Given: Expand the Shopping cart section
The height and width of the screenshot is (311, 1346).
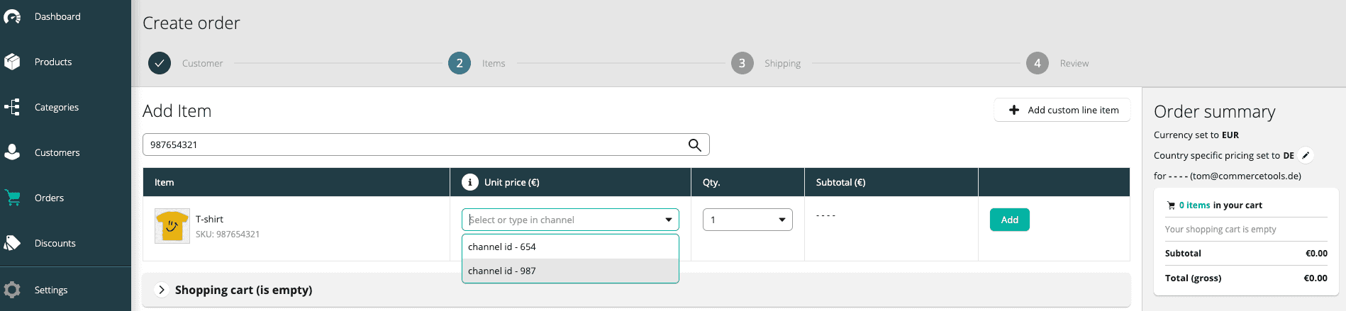Looking at the screenshot, I should [x=162, y=290].
